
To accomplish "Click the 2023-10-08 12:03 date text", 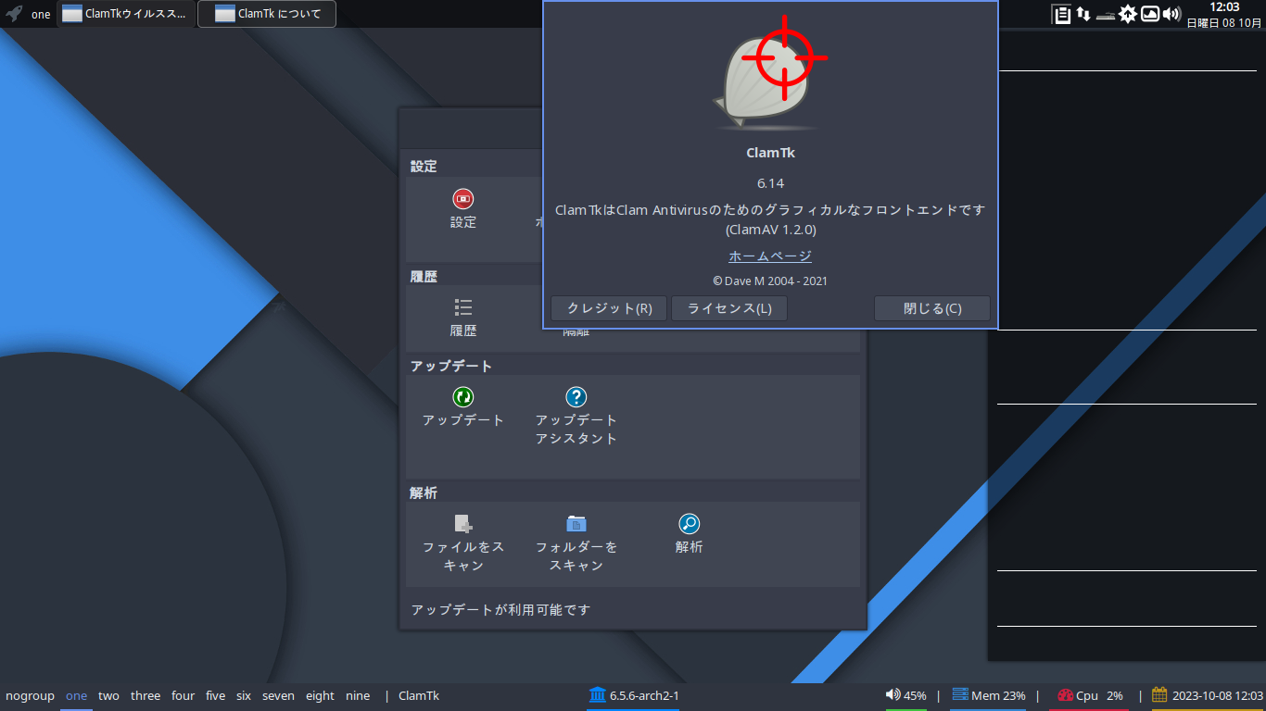I will click(1218, 696).
